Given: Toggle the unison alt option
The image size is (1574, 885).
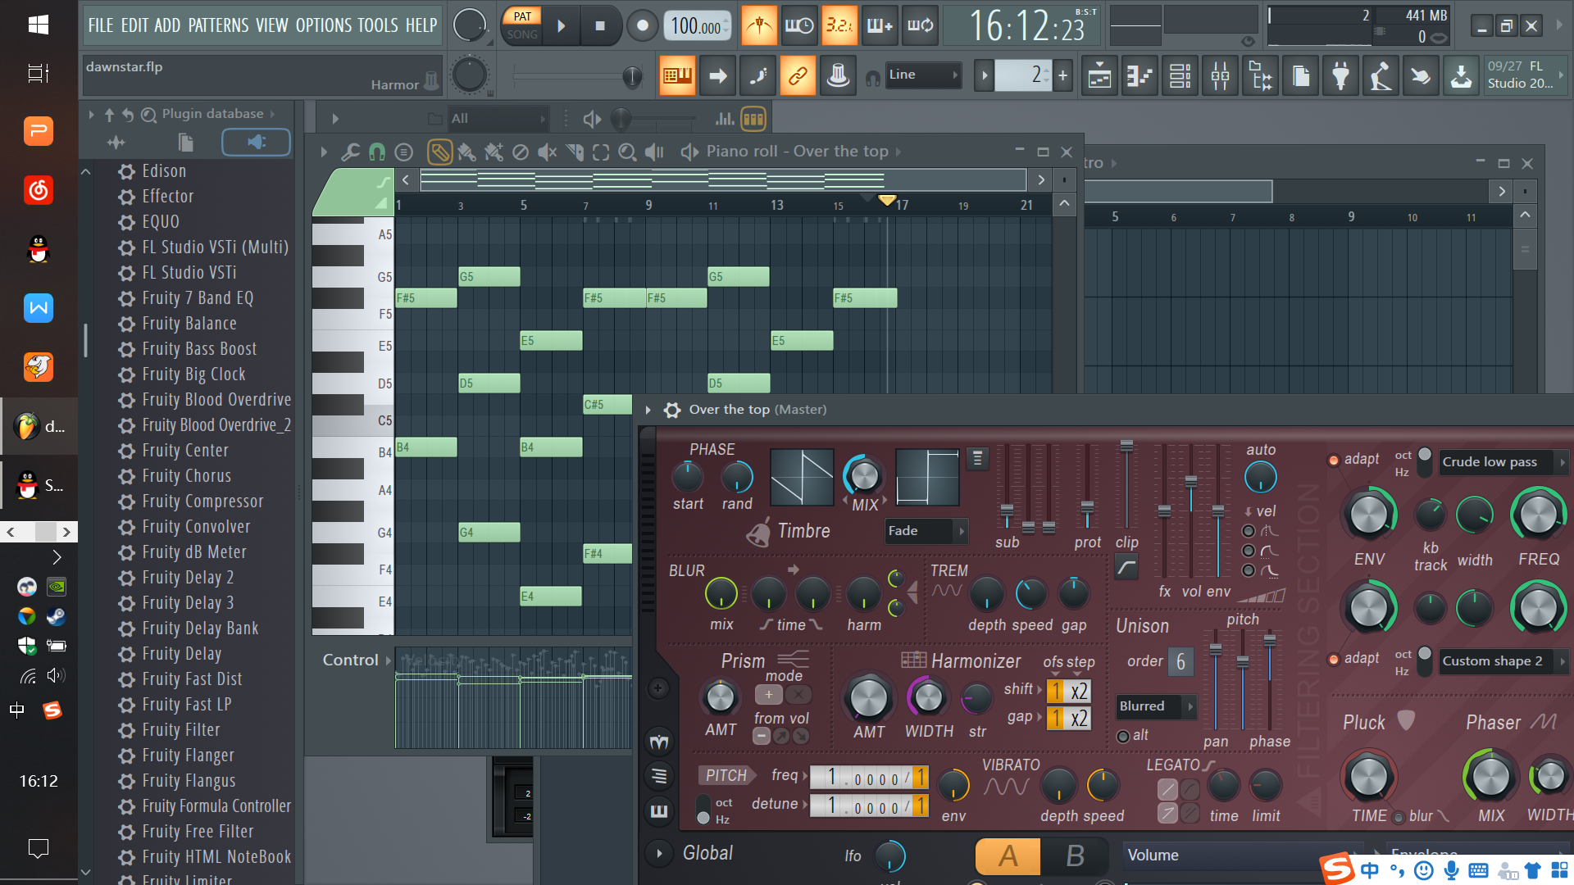Looking at the screenshot, I should point(1123,736).
